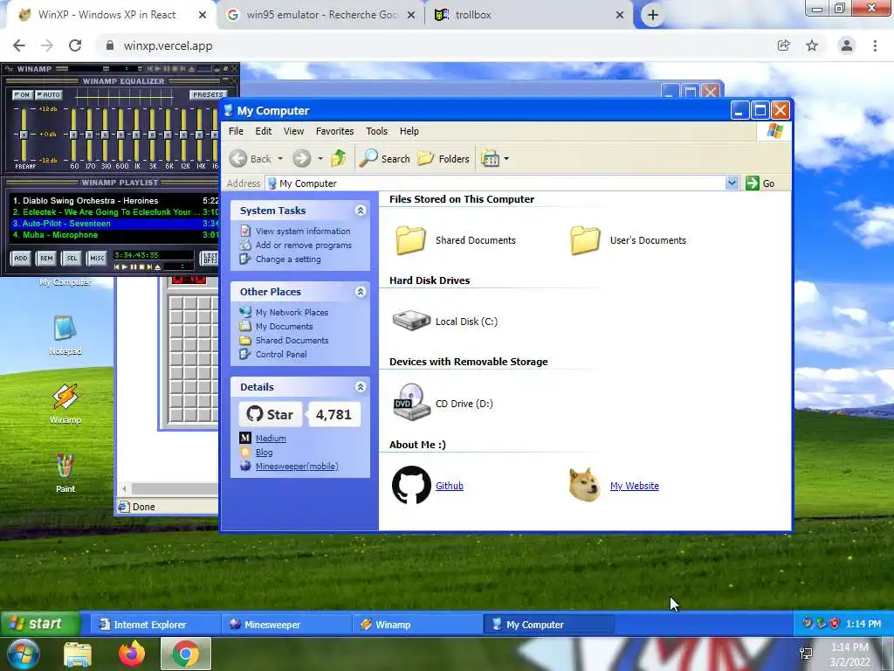Open the Favorites menu
894x671 pixels.
(x=334, y=131)
